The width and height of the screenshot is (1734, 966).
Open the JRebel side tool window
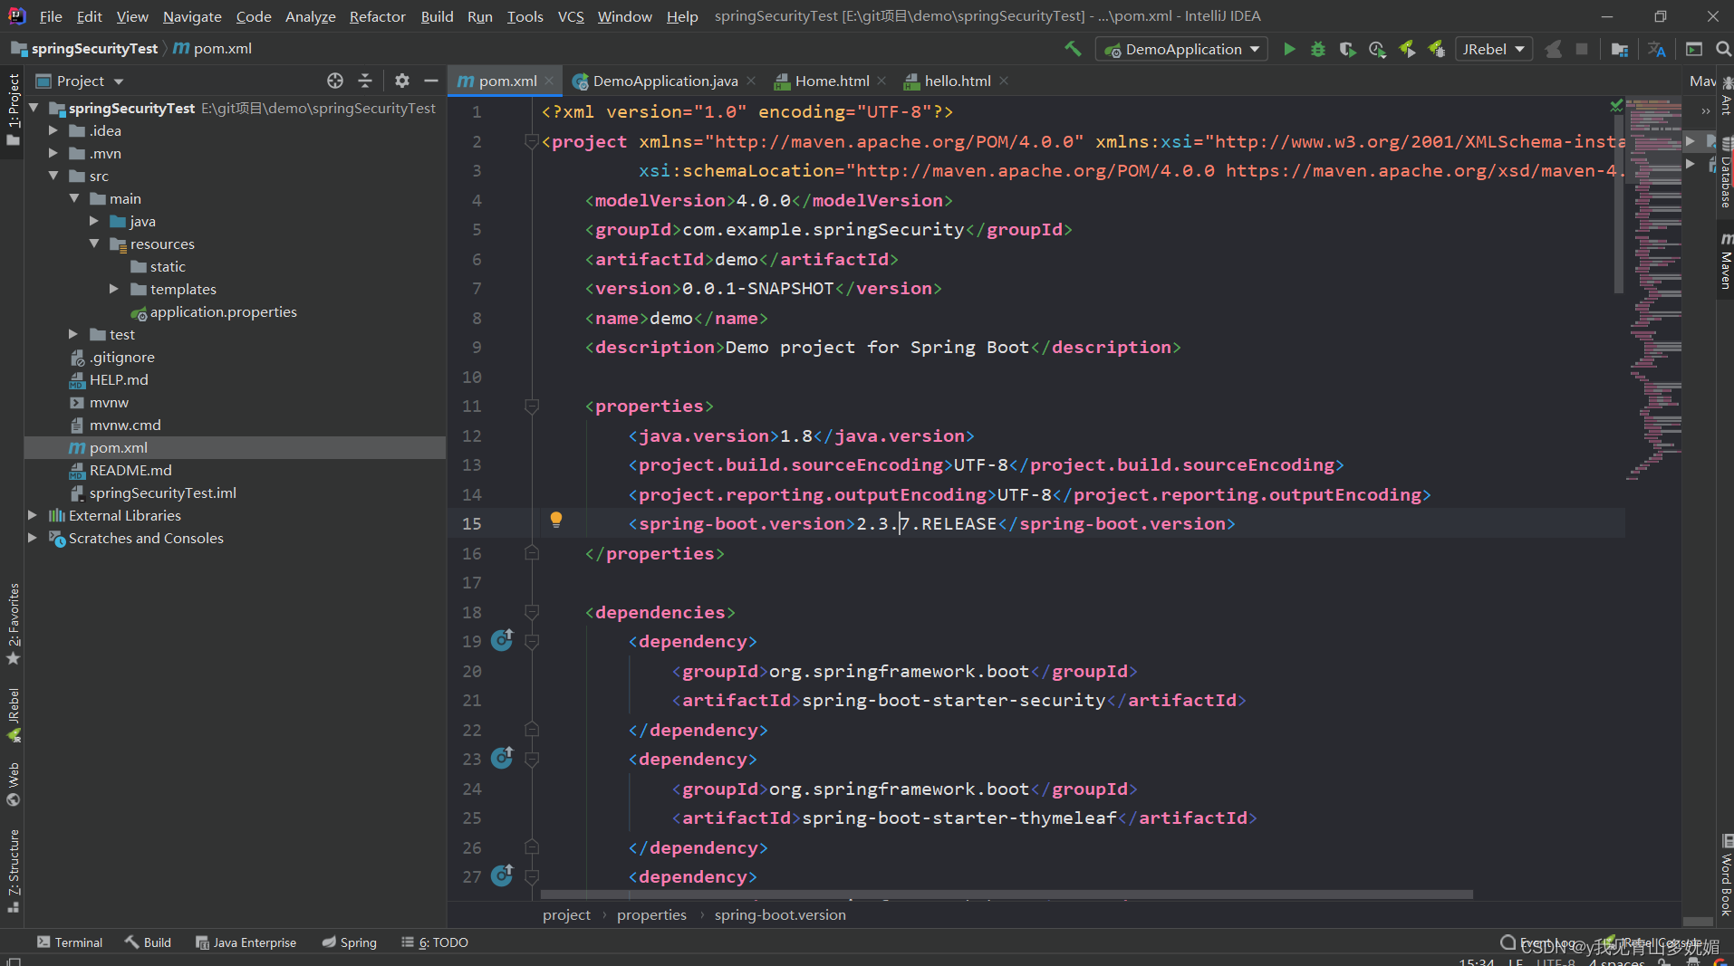(x=14, y=714)
